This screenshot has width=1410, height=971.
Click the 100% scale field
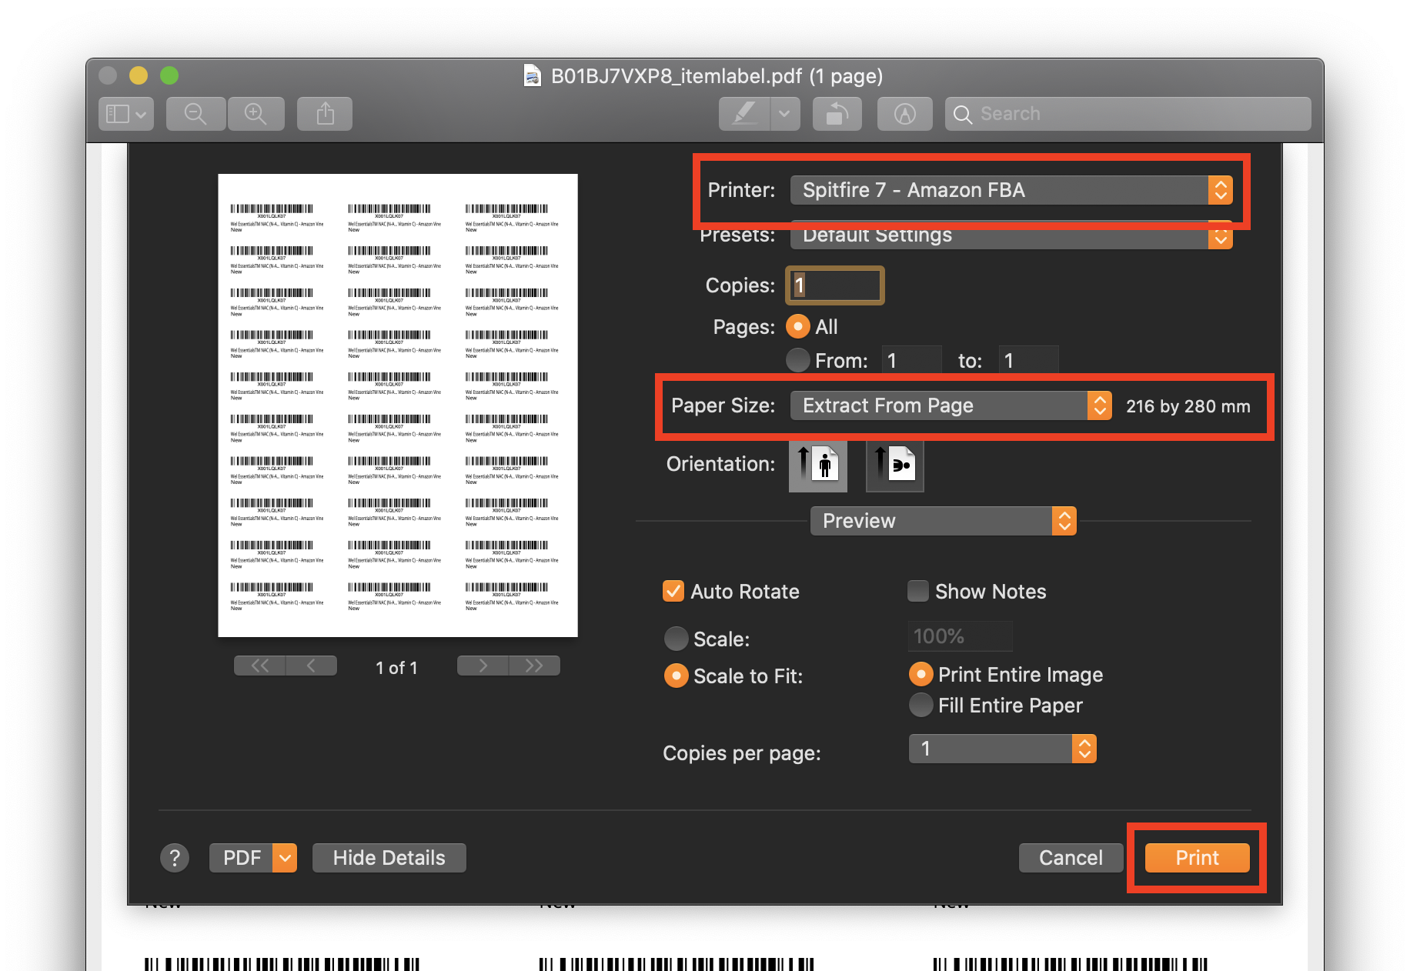[960, 636]
